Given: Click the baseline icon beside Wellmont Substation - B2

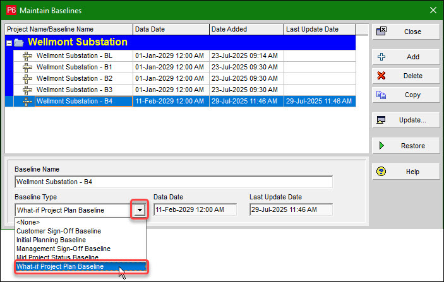Looking at the screenshot, I should pyautogui.click(x=27, y=78).
